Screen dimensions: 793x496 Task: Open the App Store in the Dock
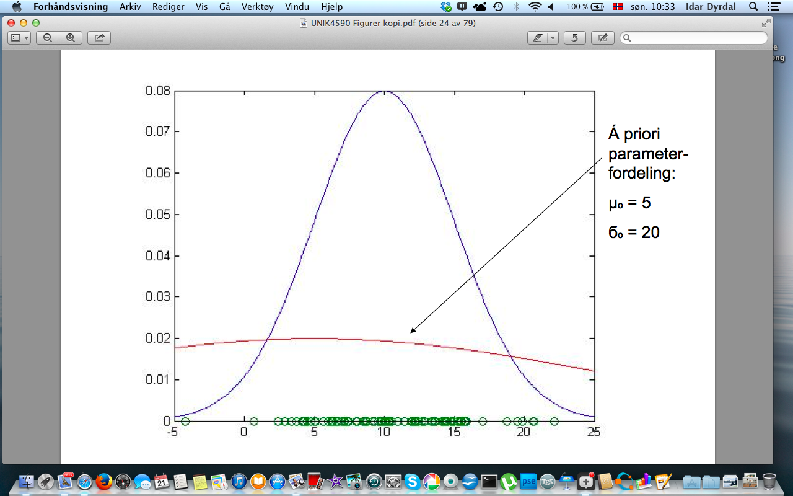tap(277, 481)
